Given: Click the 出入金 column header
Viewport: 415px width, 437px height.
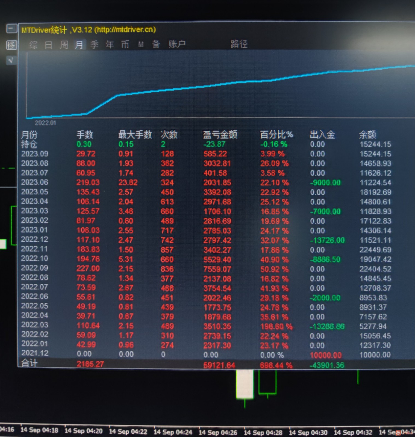Looking at the screenshot, I should point(322,134).
